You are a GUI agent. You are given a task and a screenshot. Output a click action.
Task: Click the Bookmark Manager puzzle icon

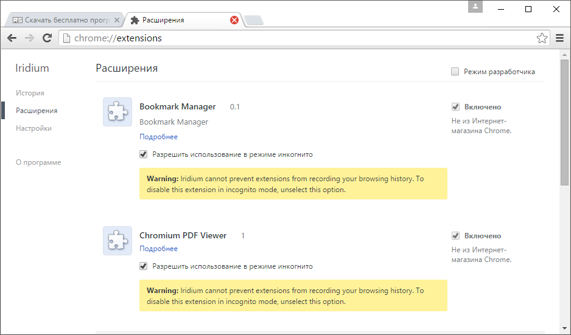click(x=117, y=112)
